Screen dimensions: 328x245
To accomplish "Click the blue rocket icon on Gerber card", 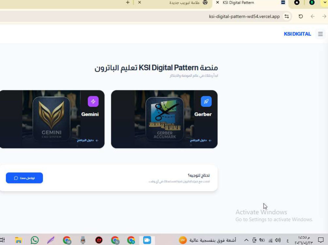I will click(x=206, y=101).
